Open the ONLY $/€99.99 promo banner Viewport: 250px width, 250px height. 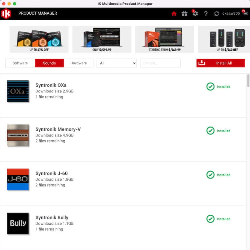coord(102,39)
